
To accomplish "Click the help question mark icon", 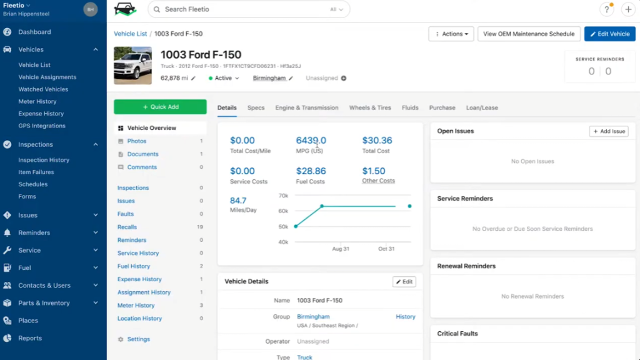I will pos(606,9).
